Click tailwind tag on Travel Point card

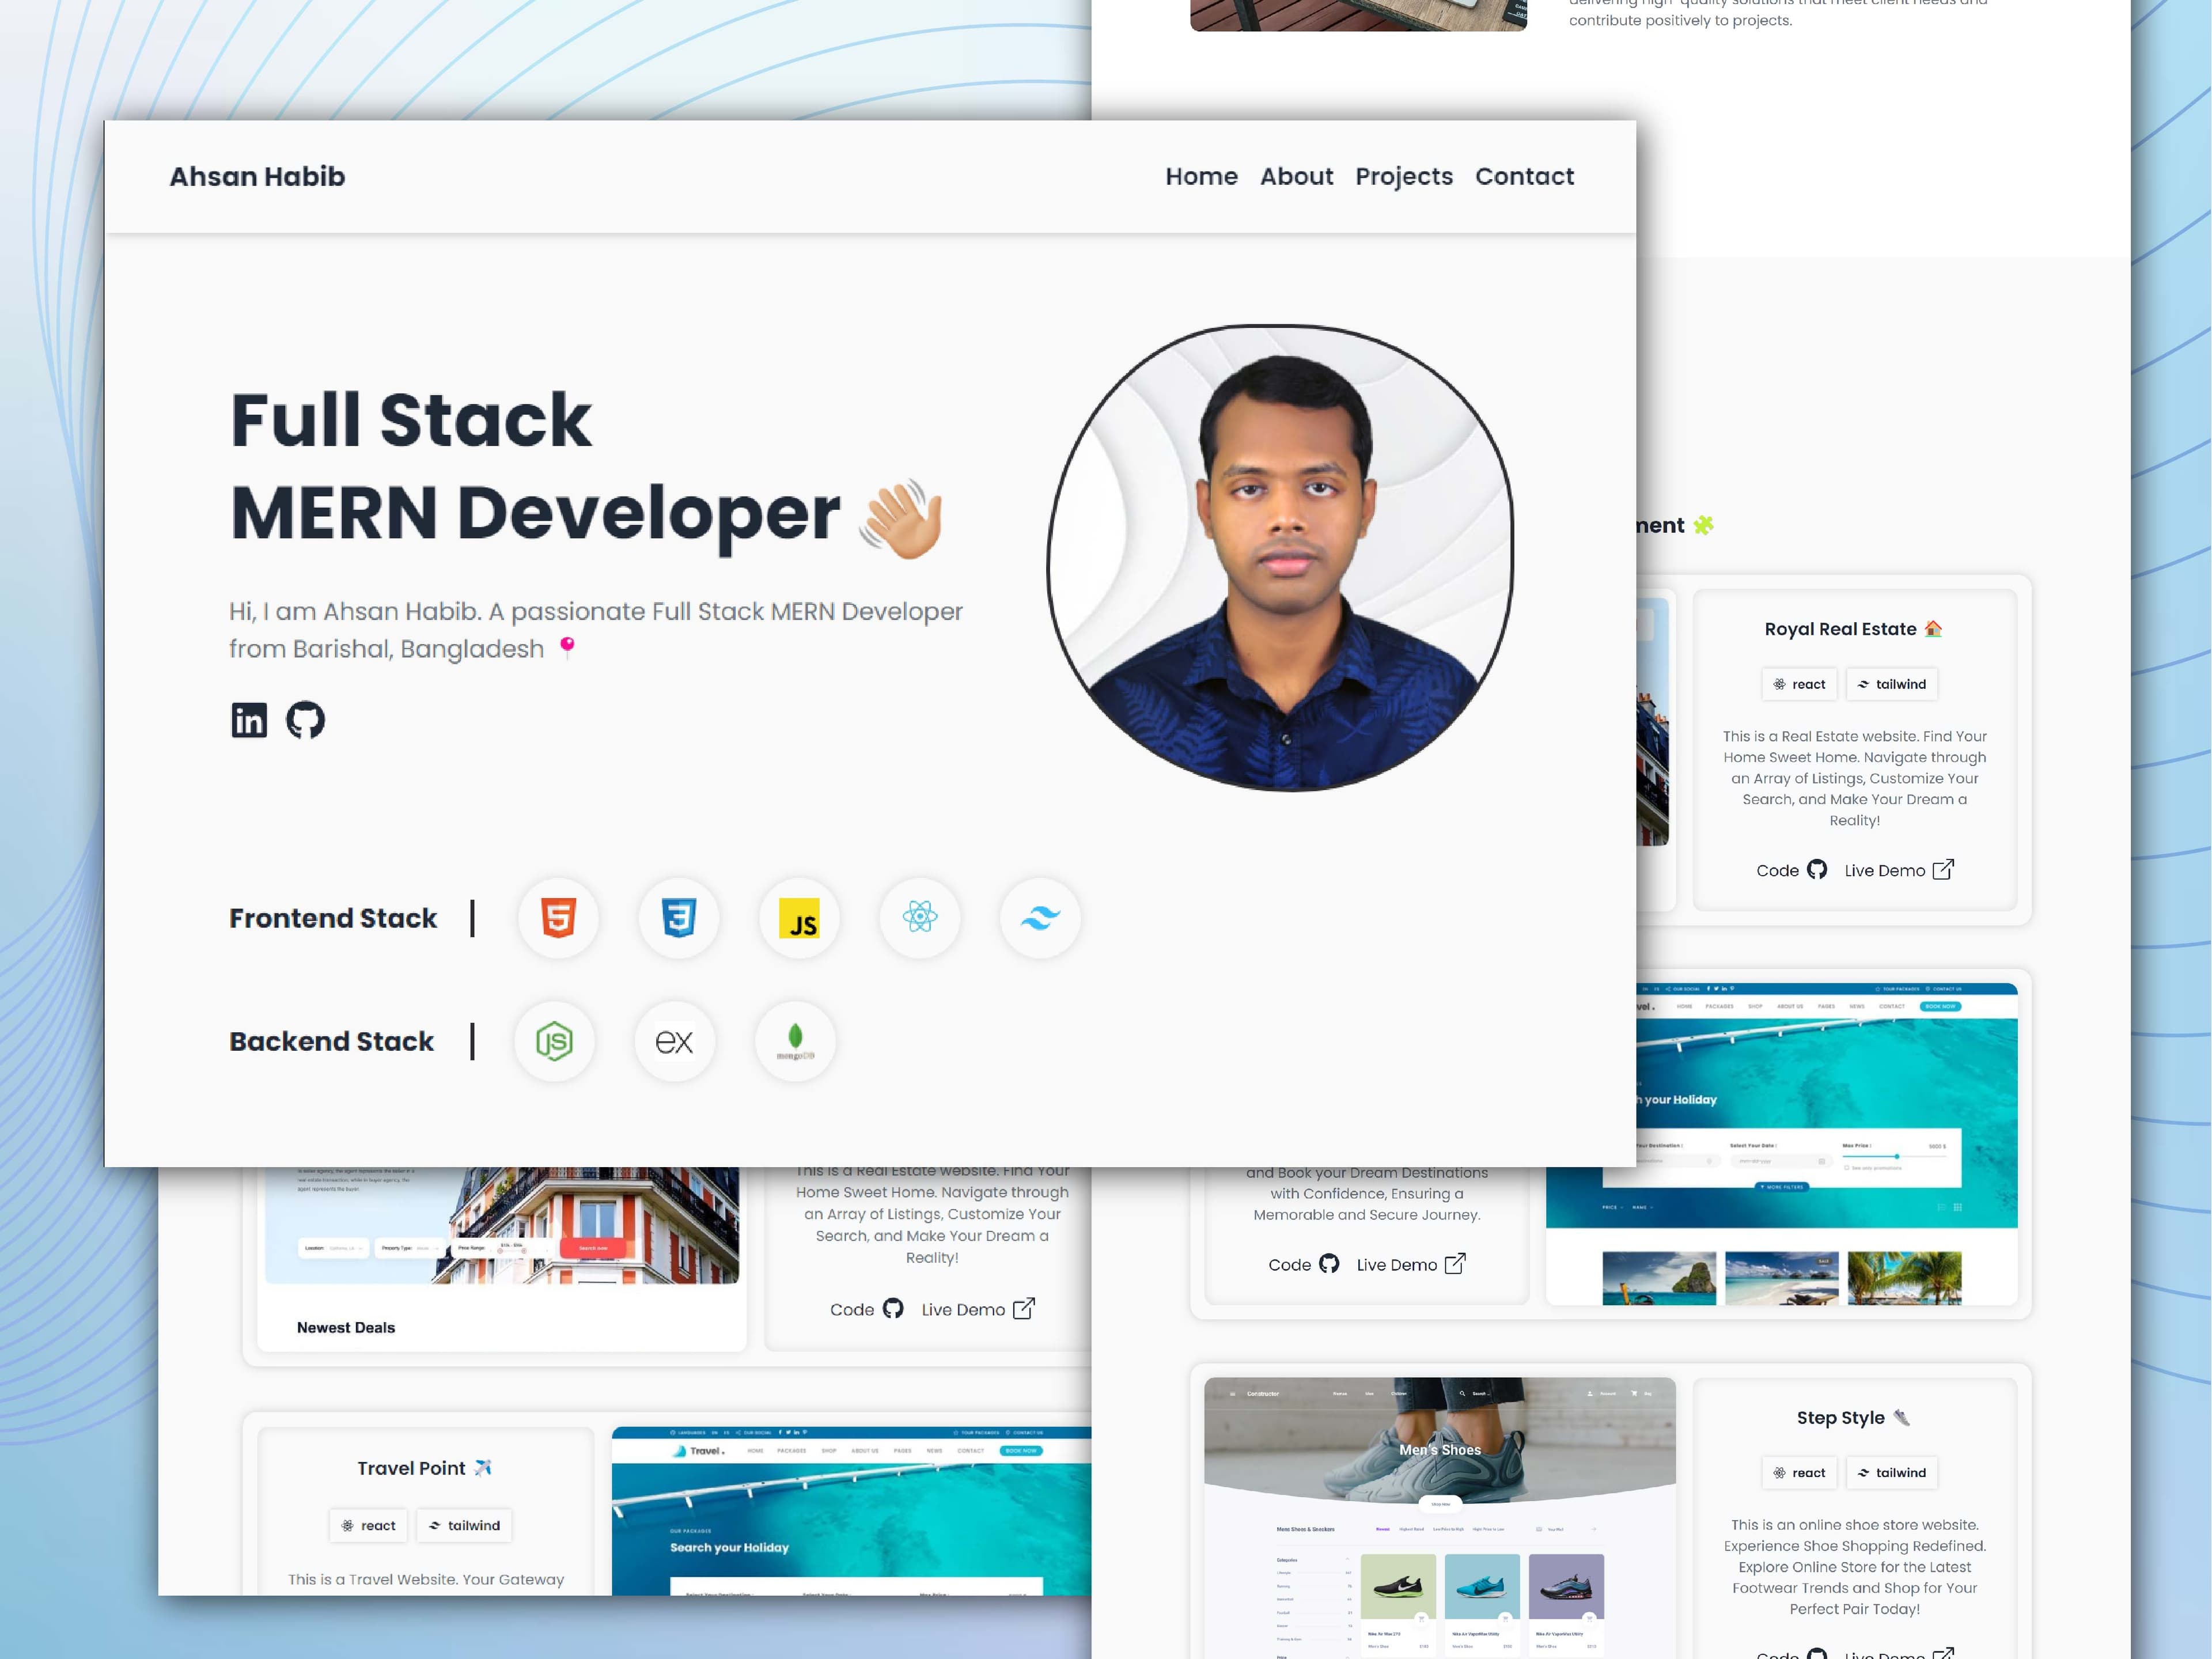tap(464, 1525)
